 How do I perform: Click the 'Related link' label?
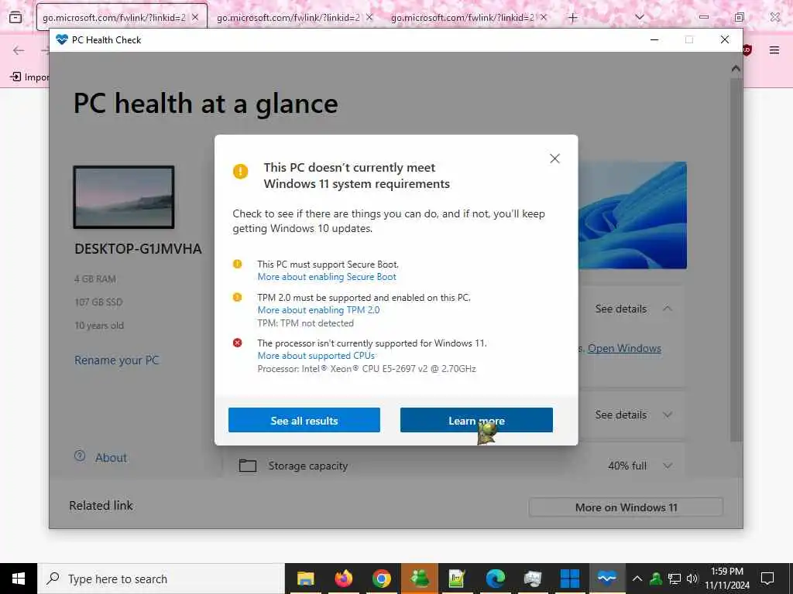[x=101, y=506]
